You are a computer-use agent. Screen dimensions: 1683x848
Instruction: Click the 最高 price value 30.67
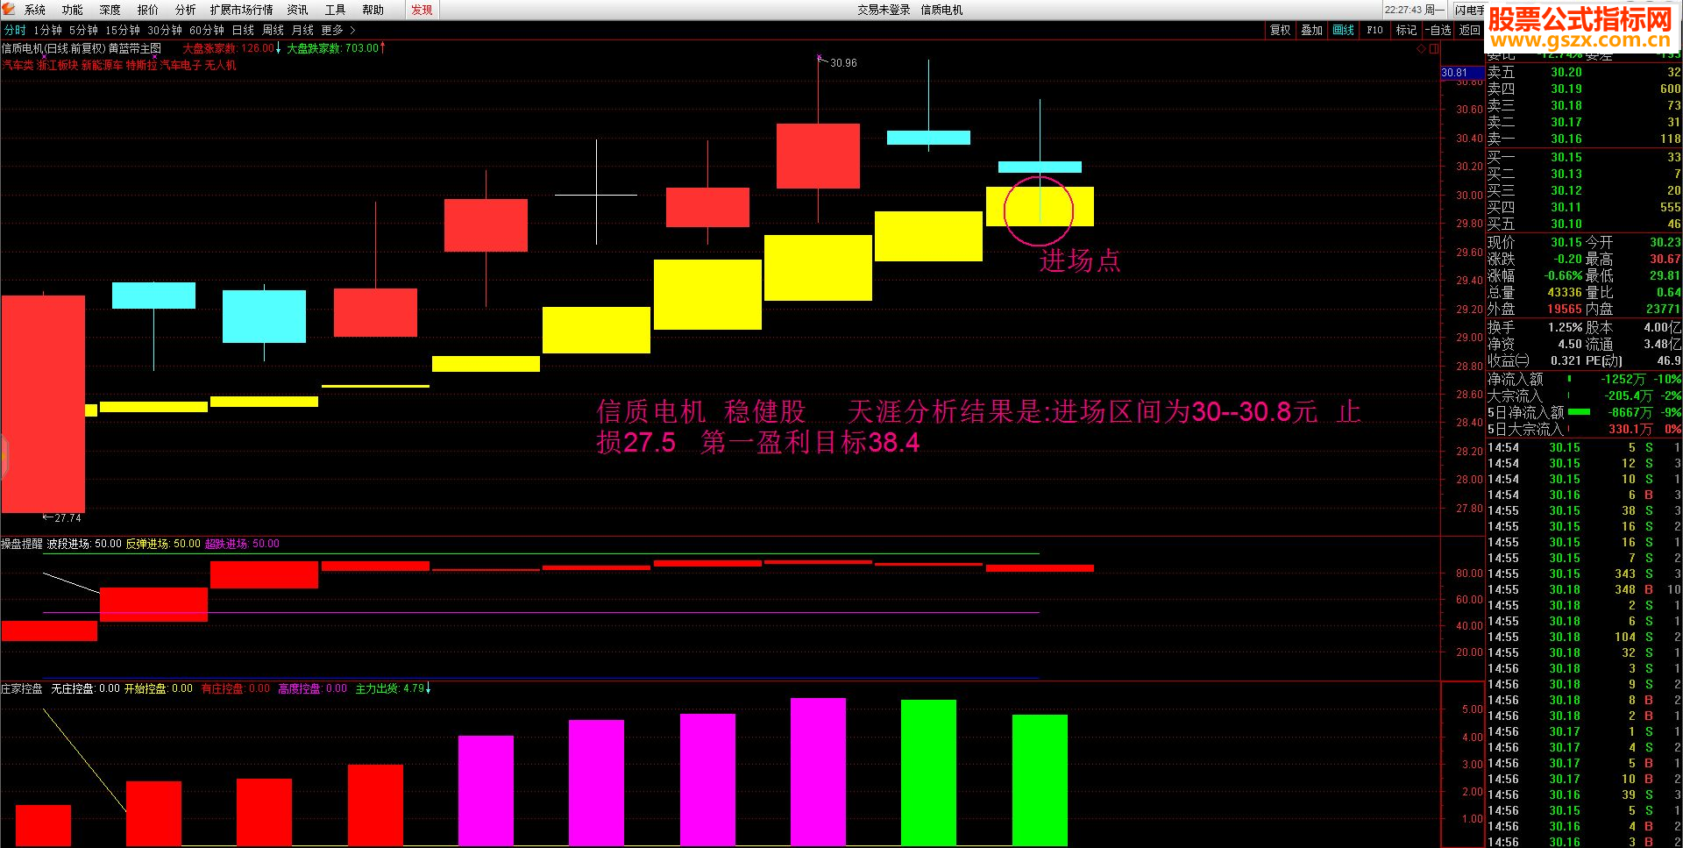pos(1665,259)
